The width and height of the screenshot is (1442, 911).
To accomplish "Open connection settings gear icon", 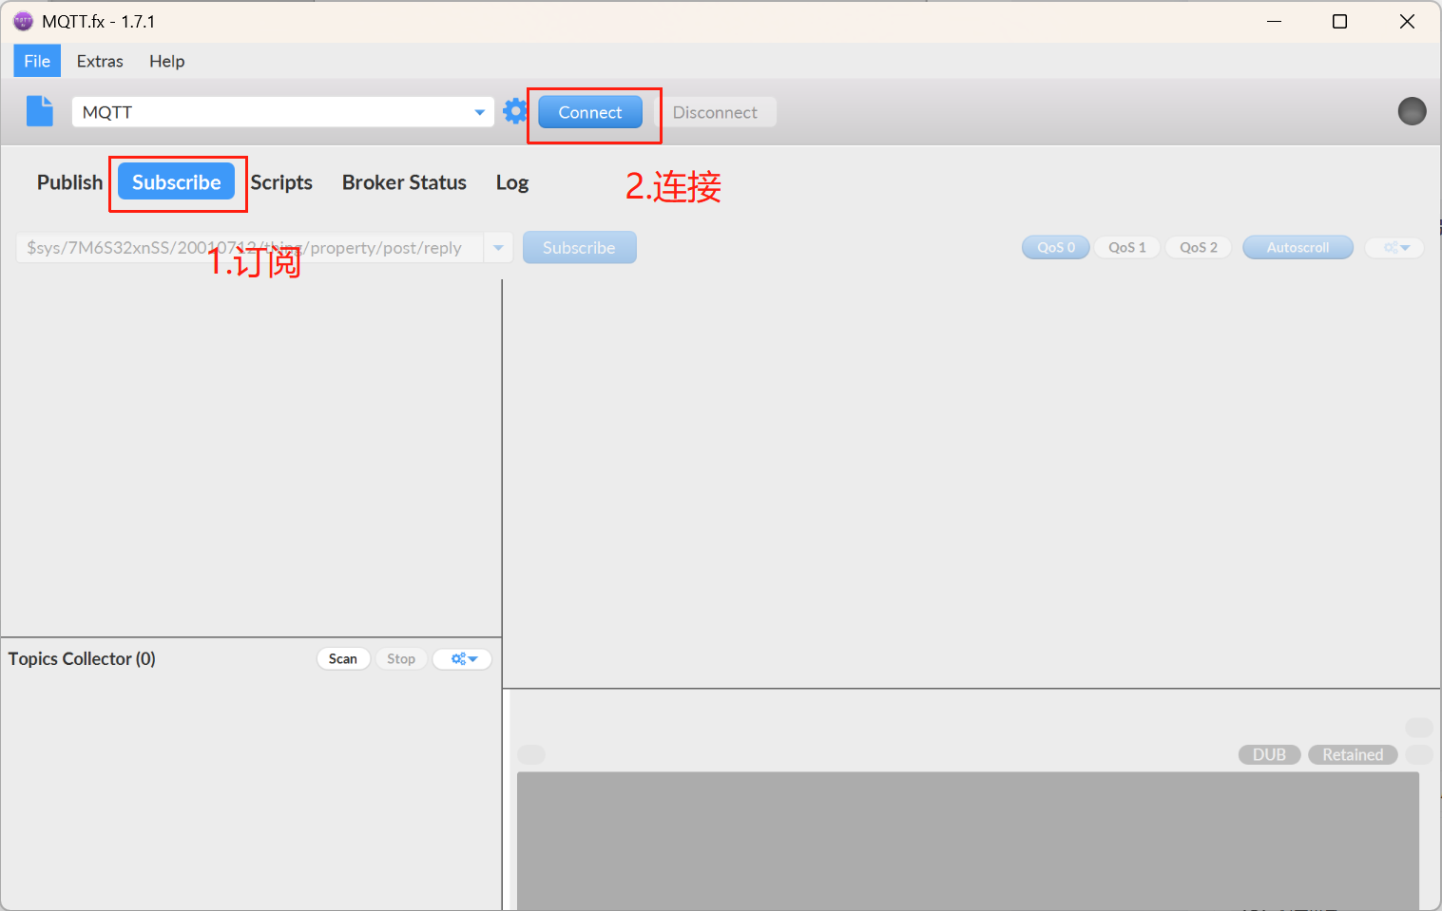I will click(x=515, y=111).
